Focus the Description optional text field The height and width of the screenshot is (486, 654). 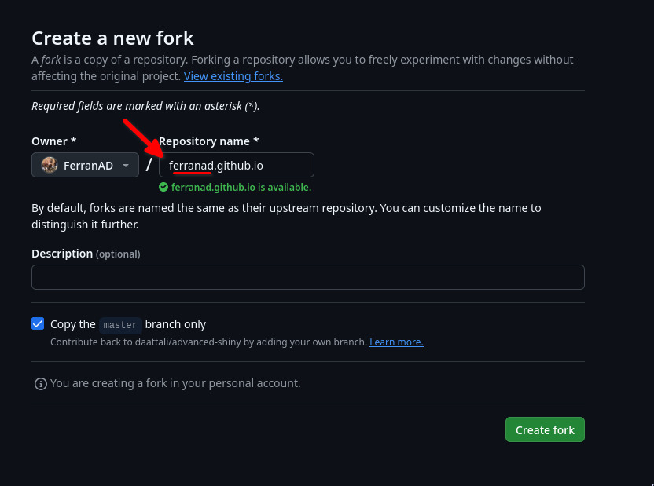pos(308,277)
